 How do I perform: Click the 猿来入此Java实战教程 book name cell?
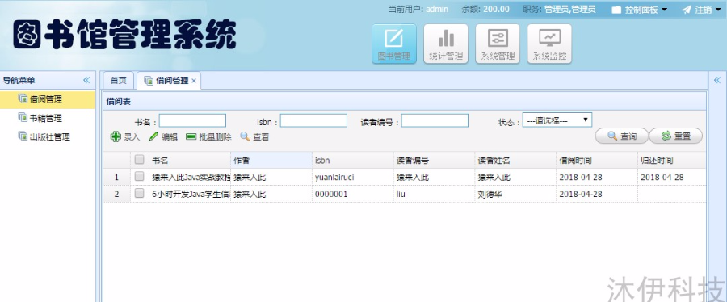pyautogui.click(x=190, y=177)
